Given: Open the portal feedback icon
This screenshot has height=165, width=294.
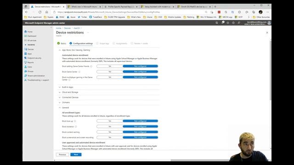Looking at the screenshot, I should click(239, 23).
